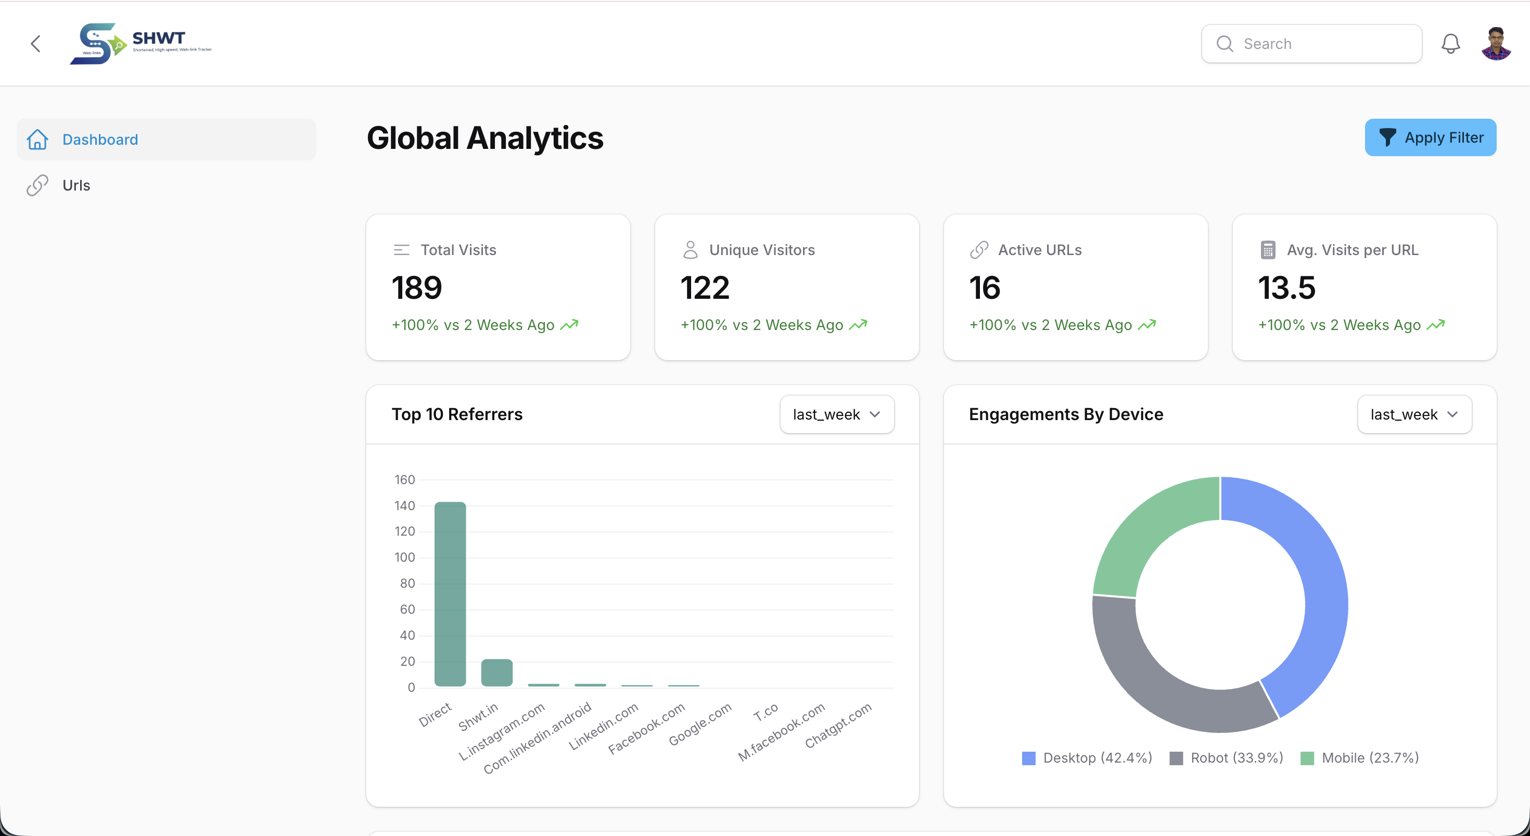Toggle Desktop legend in device chart

click(1087, 758)
